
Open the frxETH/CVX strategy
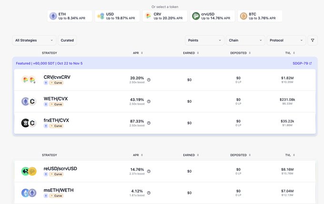click(x=165, y=123)
